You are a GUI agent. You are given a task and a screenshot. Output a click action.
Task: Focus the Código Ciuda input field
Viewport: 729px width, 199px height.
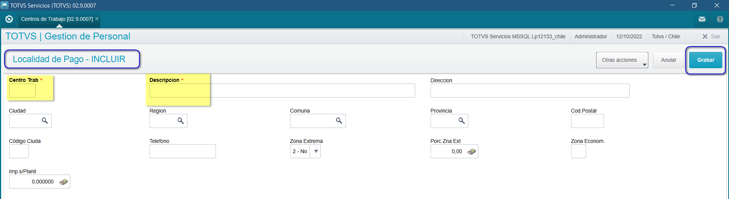click(x=19, y=151)
